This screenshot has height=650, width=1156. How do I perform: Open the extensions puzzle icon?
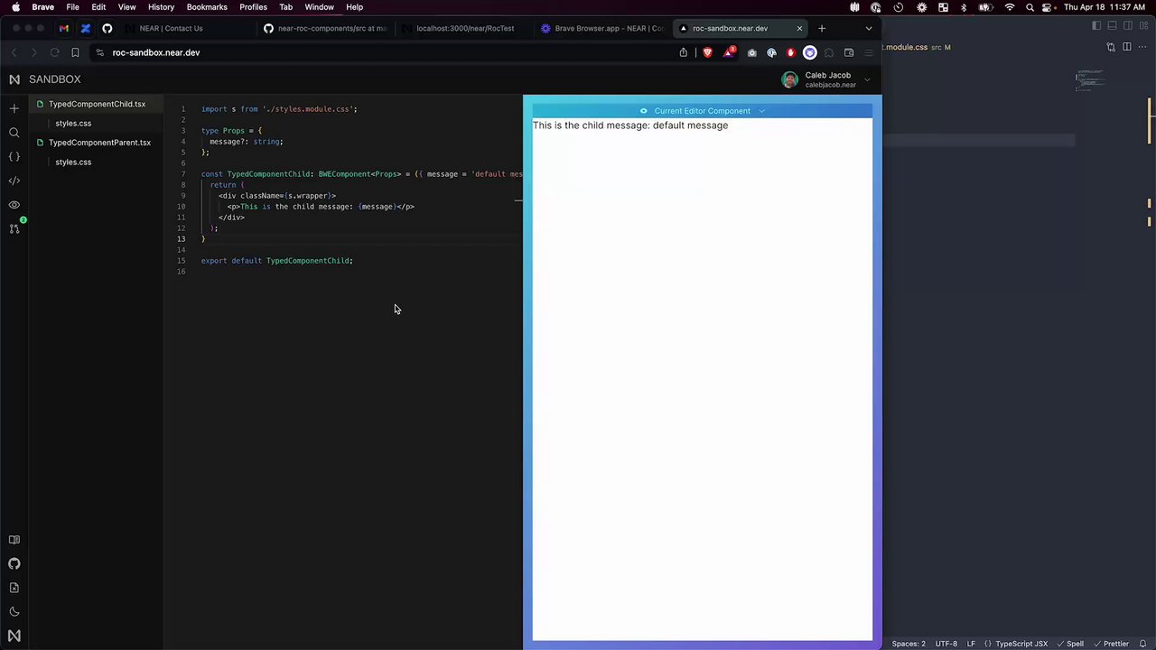click(x=829, y=52)
